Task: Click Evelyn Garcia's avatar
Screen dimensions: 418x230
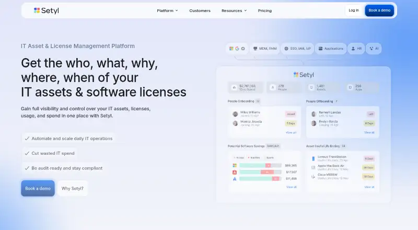Action: pos(314,123)
